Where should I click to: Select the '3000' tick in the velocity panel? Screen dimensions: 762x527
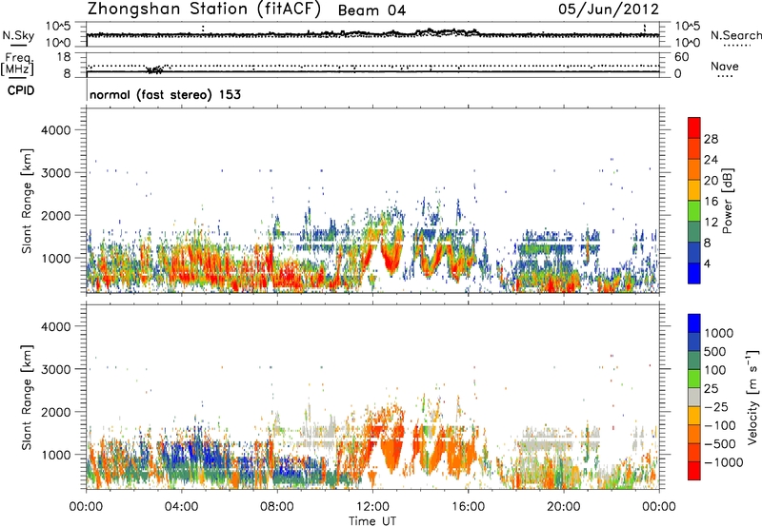[x=55, y=369]
